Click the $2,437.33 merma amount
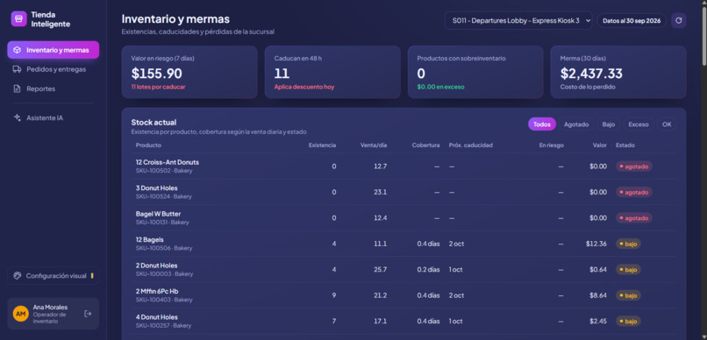This screenshot has width=707, height=340. [591, 74]
